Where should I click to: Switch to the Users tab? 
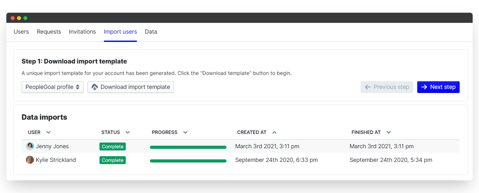tap(21, 32)
